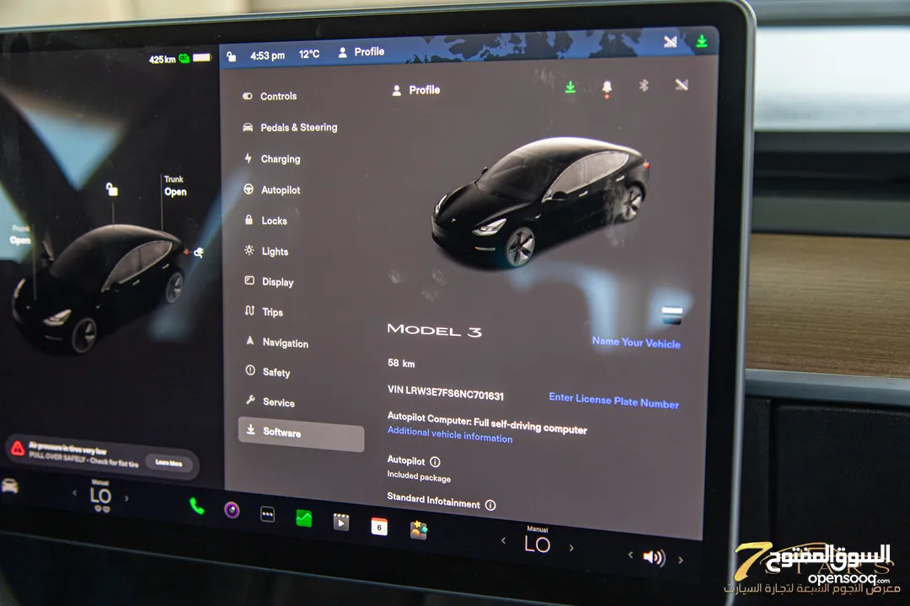
Task: Lower driver temperature with left arrow
Action: [x=74, y=493]
